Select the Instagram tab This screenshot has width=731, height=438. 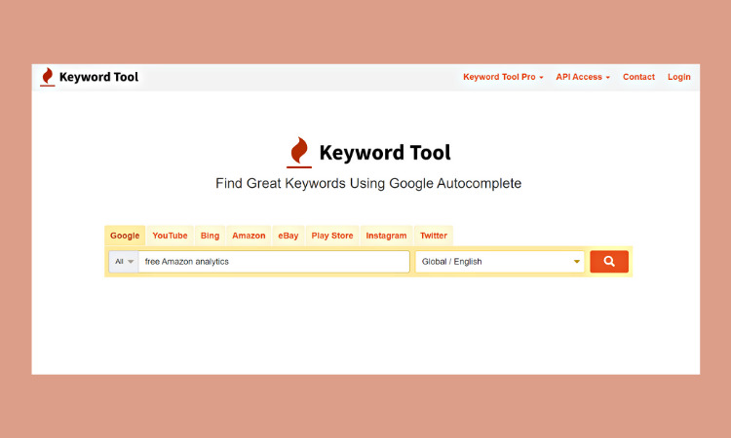[x=386, y=236]
